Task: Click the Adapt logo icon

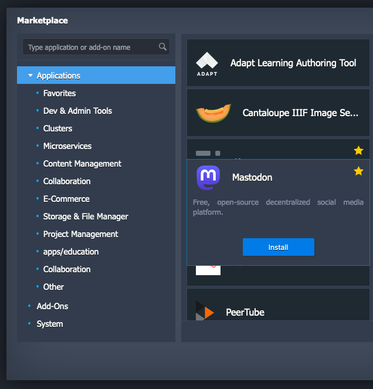Action: [207, 64]
